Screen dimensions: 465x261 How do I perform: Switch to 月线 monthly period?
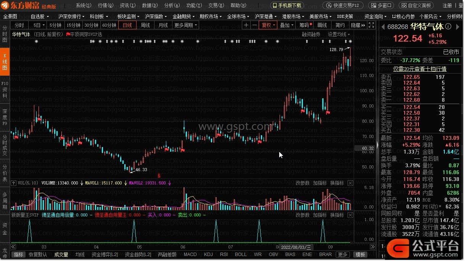point(163,25)
